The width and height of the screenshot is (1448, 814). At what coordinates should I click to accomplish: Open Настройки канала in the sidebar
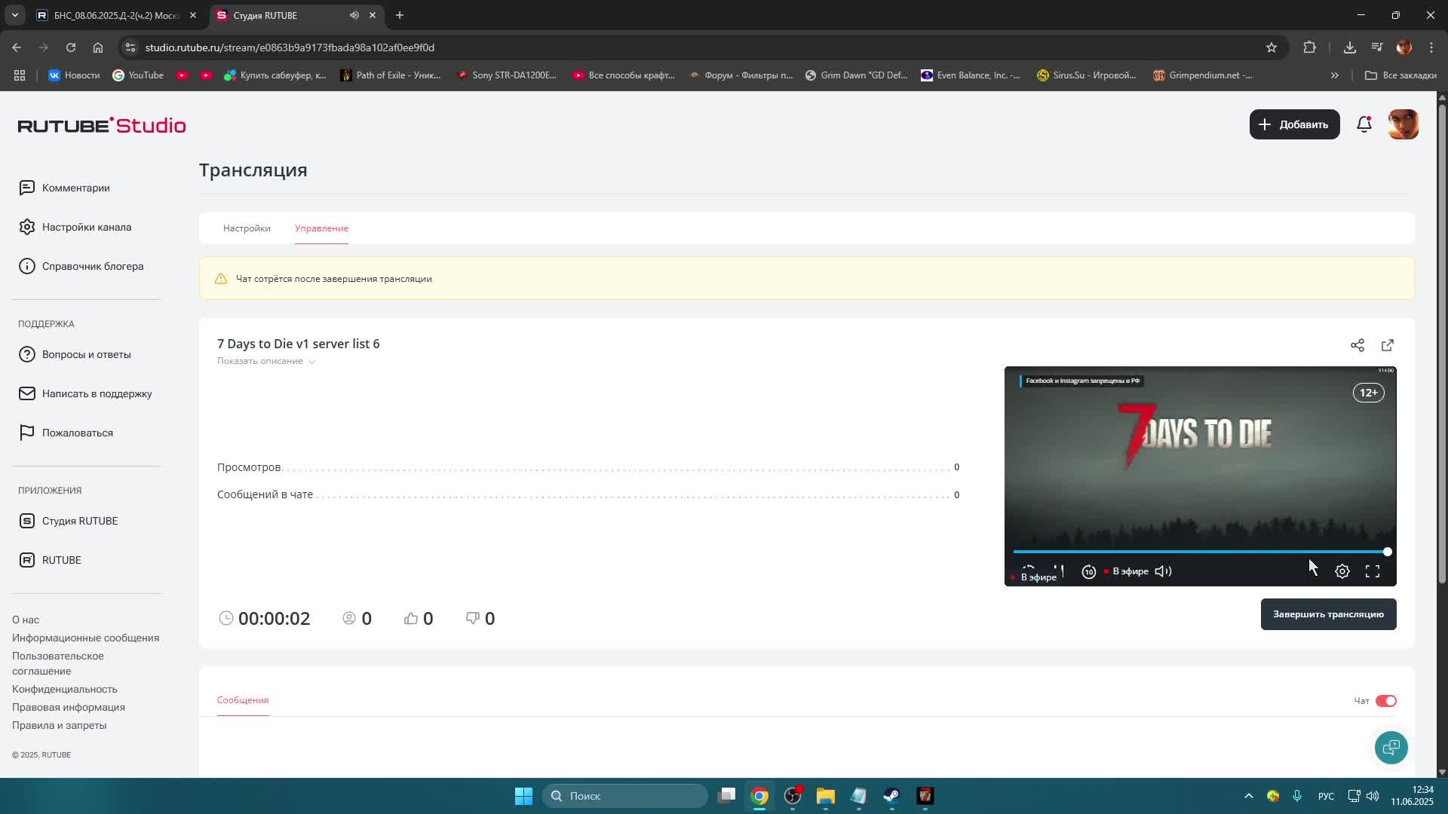[86, 227]
